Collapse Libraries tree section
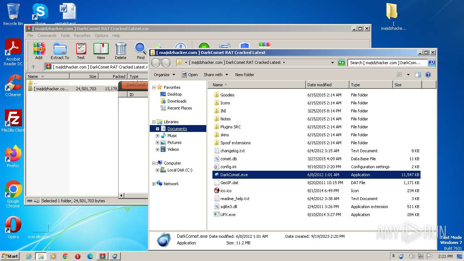 154,122
